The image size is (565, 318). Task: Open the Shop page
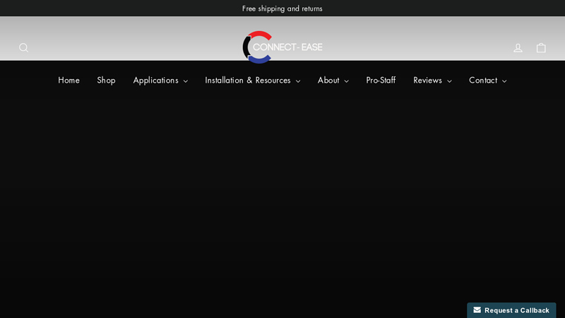[x=106, y=80]
